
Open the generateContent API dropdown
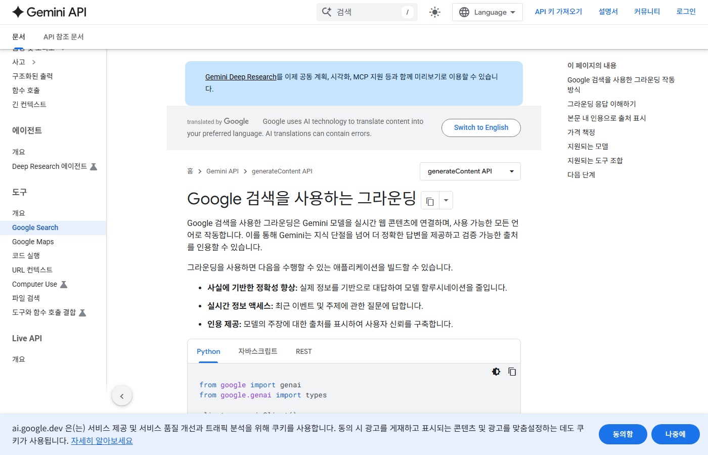click(x=470, y=171)
